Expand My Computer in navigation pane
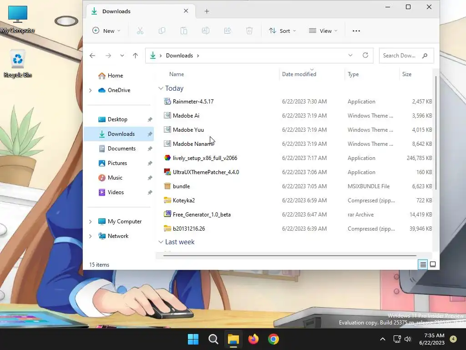The width and height of the screenshot is (466, 350). [x=91, y=221]
